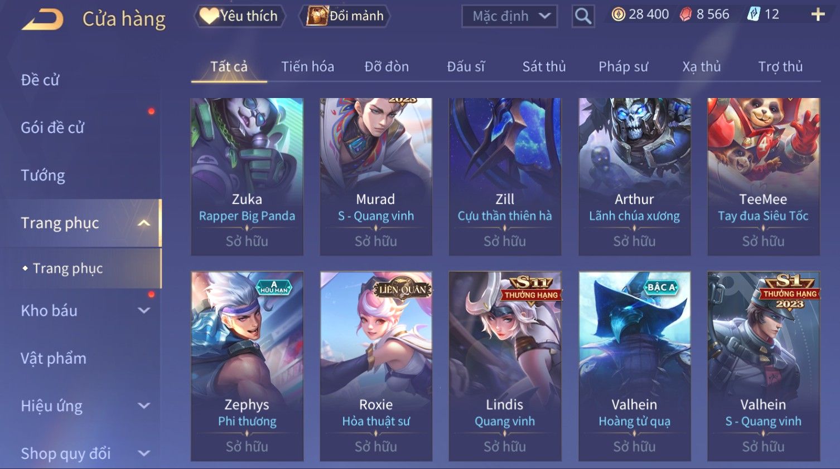
Task: Open the Mặc định sort dropdown
Action: (509, 16)
